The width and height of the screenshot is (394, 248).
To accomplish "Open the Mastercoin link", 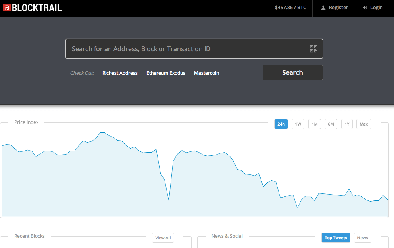I will pos(206,73).
